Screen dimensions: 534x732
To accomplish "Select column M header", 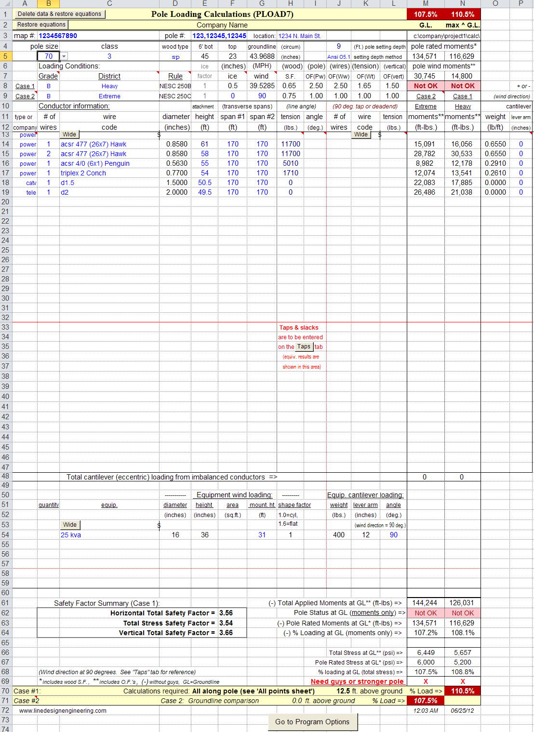I will point(425,3).
